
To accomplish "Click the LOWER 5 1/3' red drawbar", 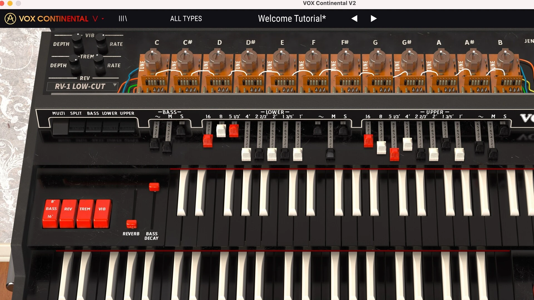I will 234,131.
